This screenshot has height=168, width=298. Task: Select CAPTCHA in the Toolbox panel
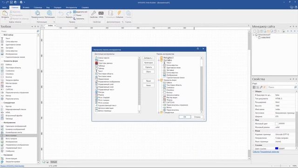(9, 89)
